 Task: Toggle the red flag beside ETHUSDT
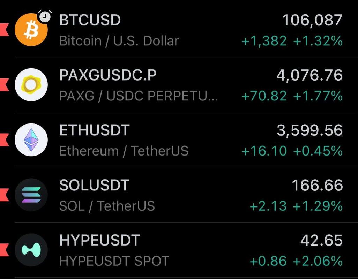[x=4, y=139]
